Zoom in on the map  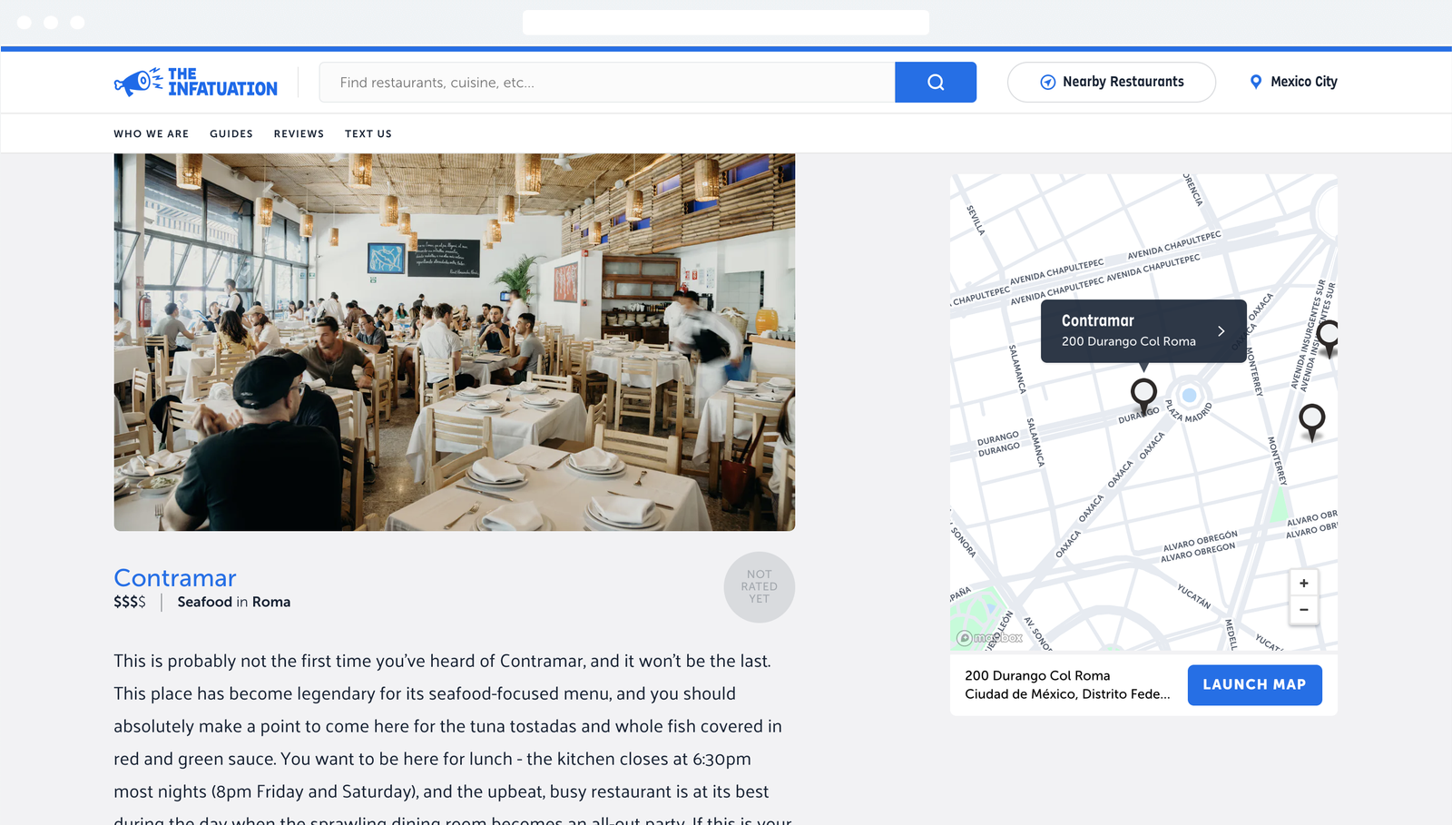click(1304, 584)
